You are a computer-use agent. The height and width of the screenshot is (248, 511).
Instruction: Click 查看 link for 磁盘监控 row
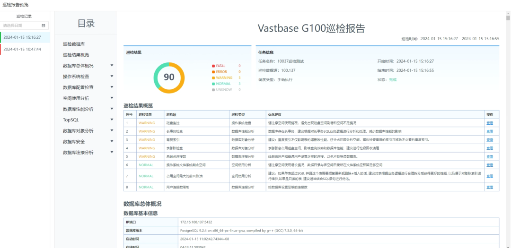[x=490, y=123]
